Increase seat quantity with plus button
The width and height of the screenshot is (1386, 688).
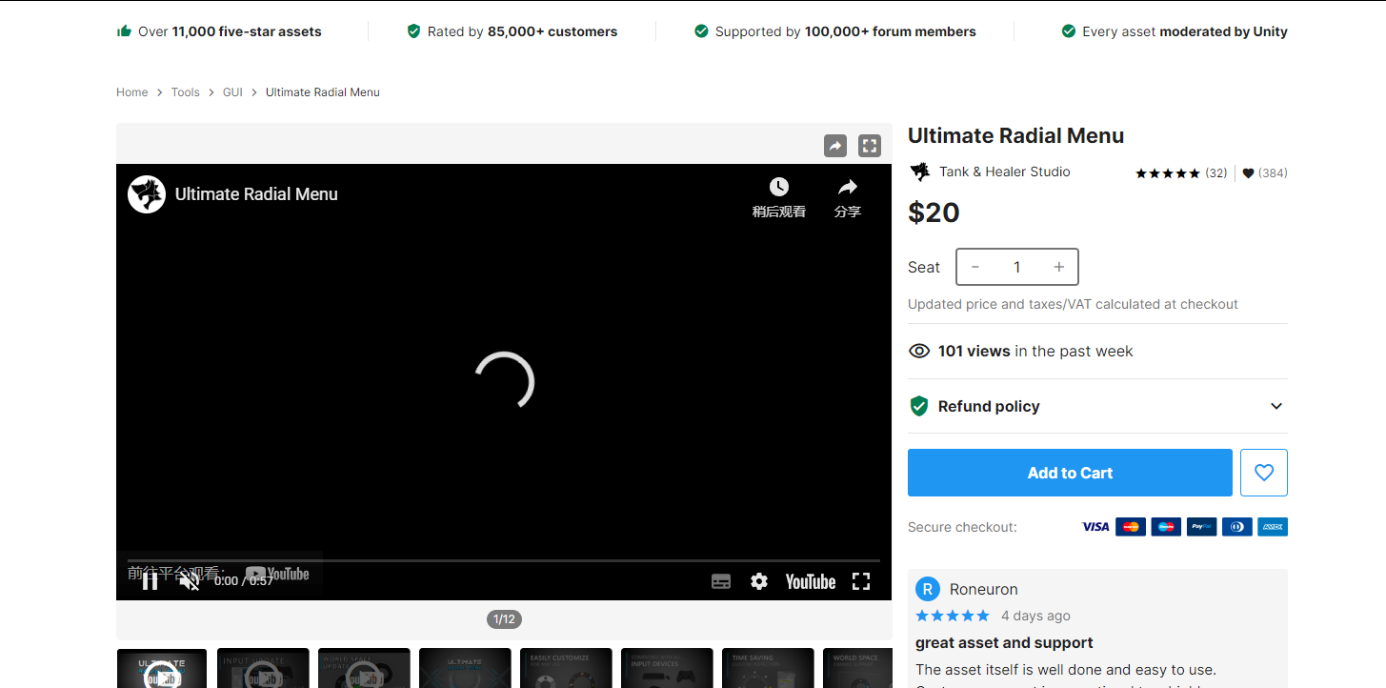(1058, 267)
